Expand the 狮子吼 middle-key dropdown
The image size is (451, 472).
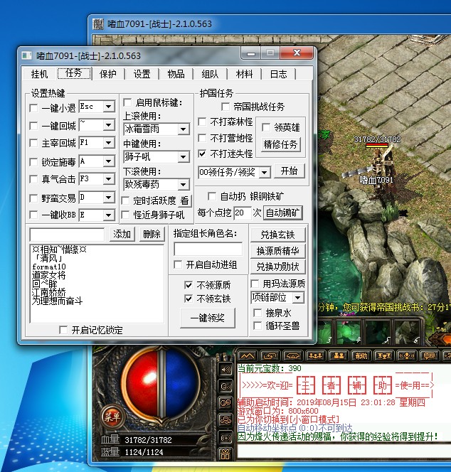pos(183,157)
